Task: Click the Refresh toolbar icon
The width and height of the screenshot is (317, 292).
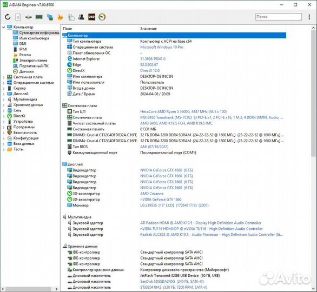Action: pyautogui.click(x=8, y=17)
